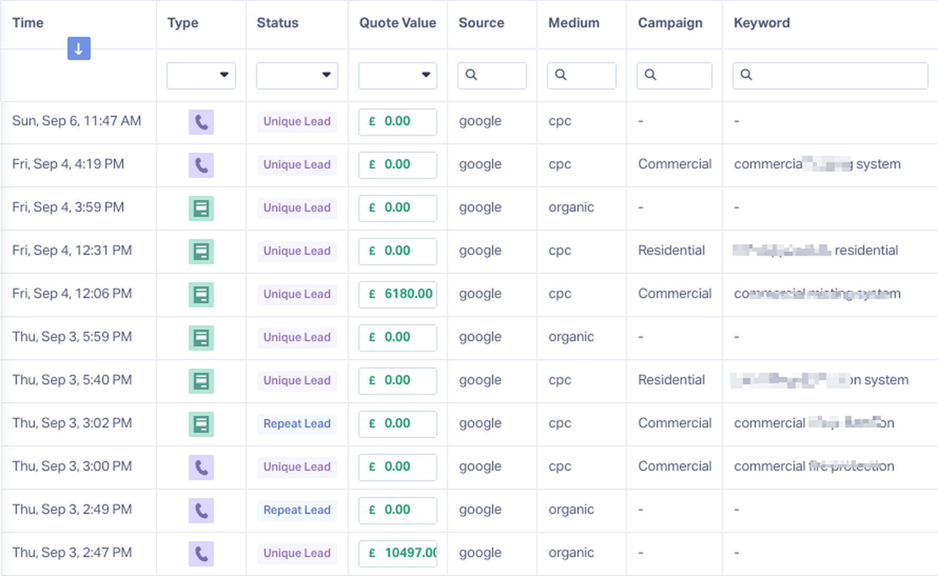
Task: Edit quote value for Fri, Sep 4, 4:19 PM
Action: [x=398, y=165]
